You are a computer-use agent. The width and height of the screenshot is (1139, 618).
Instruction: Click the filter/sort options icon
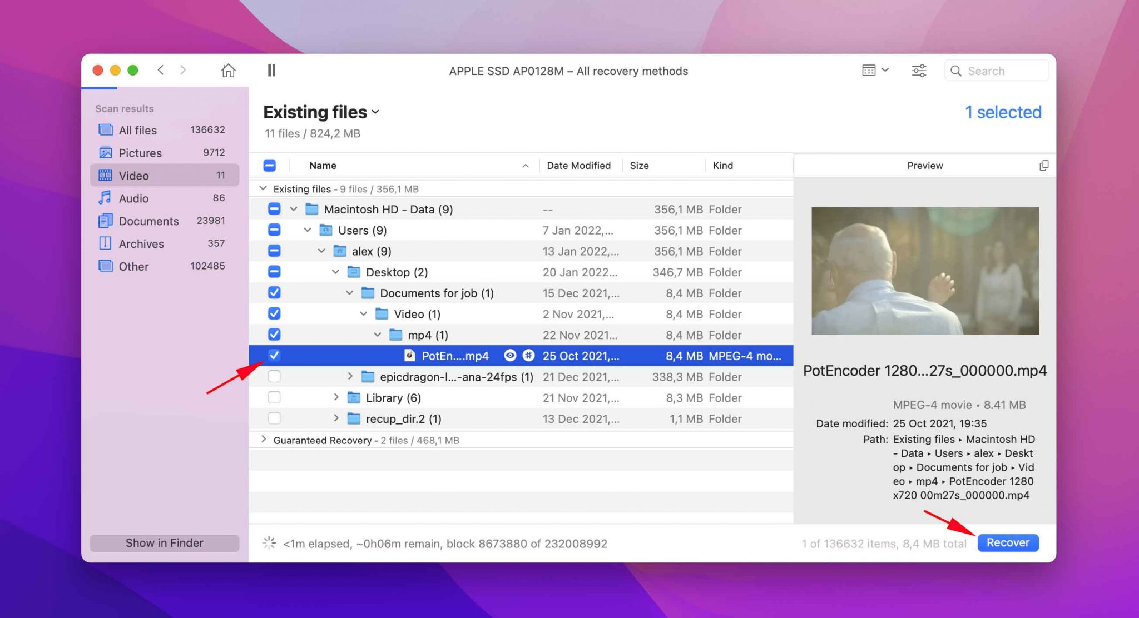(x=919, y=70)
